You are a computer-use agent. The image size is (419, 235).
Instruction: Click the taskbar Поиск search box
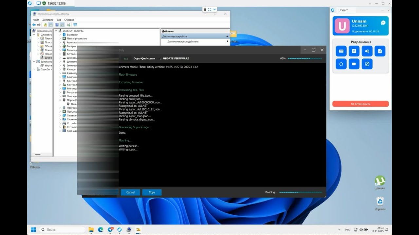point(62,229)
